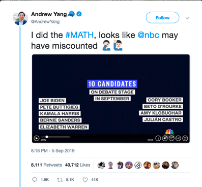This screenshot has height=187, width=202.
Task: Toggle HQ video quality
Action: [178, 138]
